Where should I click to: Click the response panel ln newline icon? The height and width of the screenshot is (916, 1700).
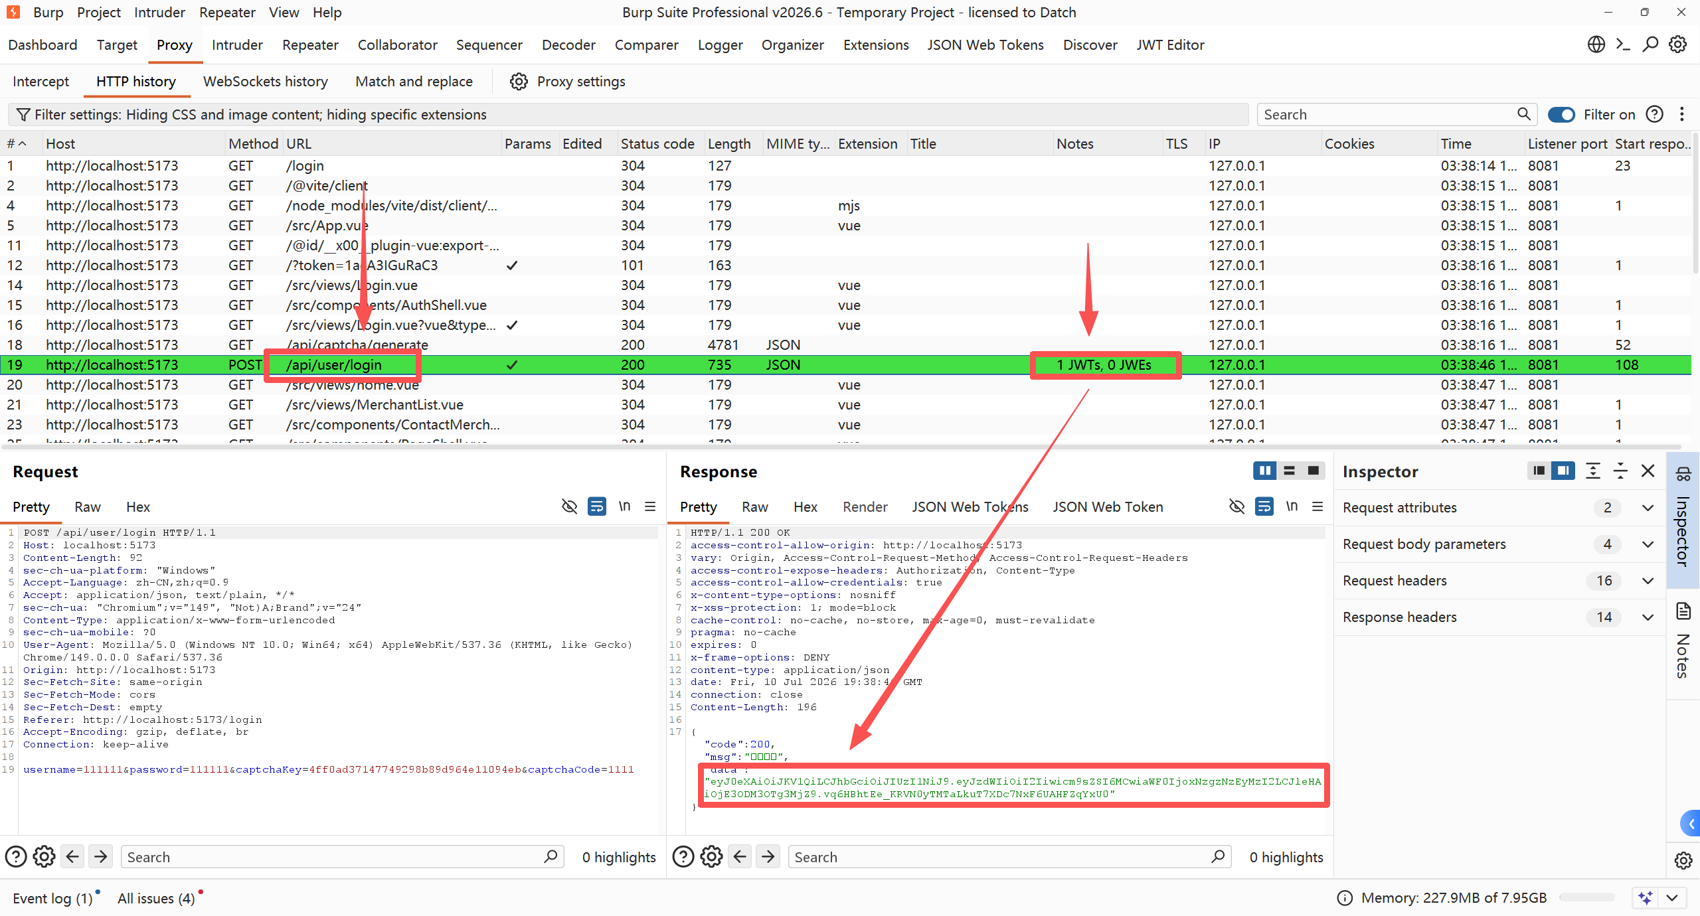point(1292,506)
